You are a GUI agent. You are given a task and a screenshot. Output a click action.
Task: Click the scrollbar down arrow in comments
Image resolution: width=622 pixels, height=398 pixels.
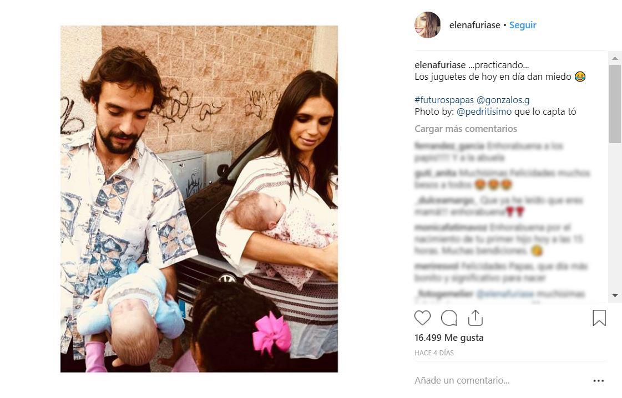point(615,295)
